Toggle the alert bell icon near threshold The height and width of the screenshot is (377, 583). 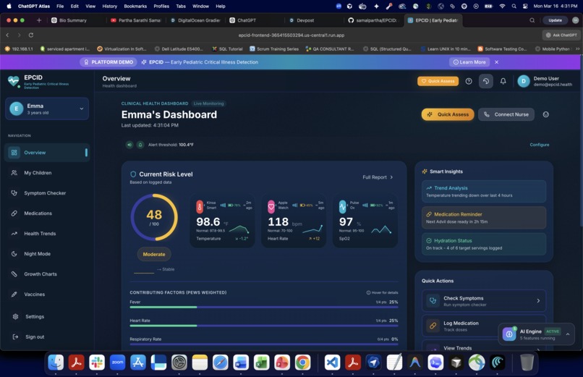(x=140, y=145)
